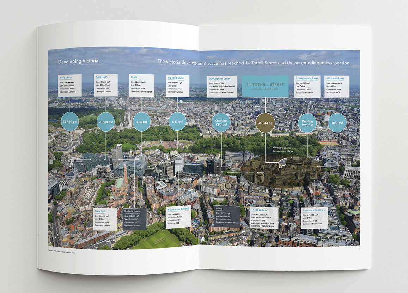Pick the brown £58.44 psf circle
The height and width of the screenshot is (293, 408).
[x=265, y=123]
